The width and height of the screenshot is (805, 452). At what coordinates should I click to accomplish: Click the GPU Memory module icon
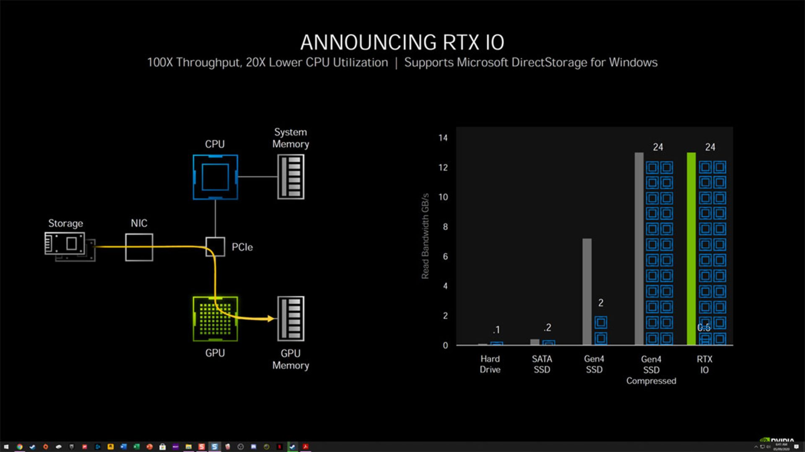point(291,319)
